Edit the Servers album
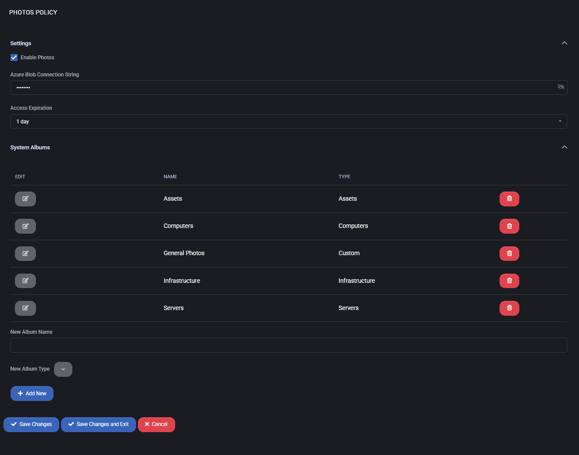 25,308
